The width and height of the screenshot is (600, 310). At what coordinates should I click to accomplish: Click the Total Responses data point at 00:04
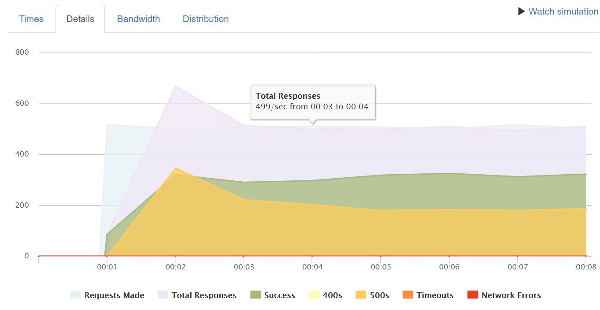point(312,129)
